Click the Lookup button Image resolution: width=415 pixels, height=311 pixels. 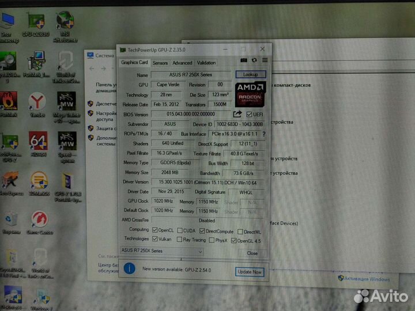click(250, 74)
